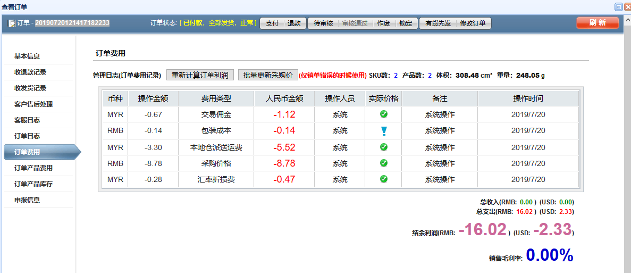
Task: Click the 采购价格 fee type cell
Action: pyautogui.click(x=216, y=163)
